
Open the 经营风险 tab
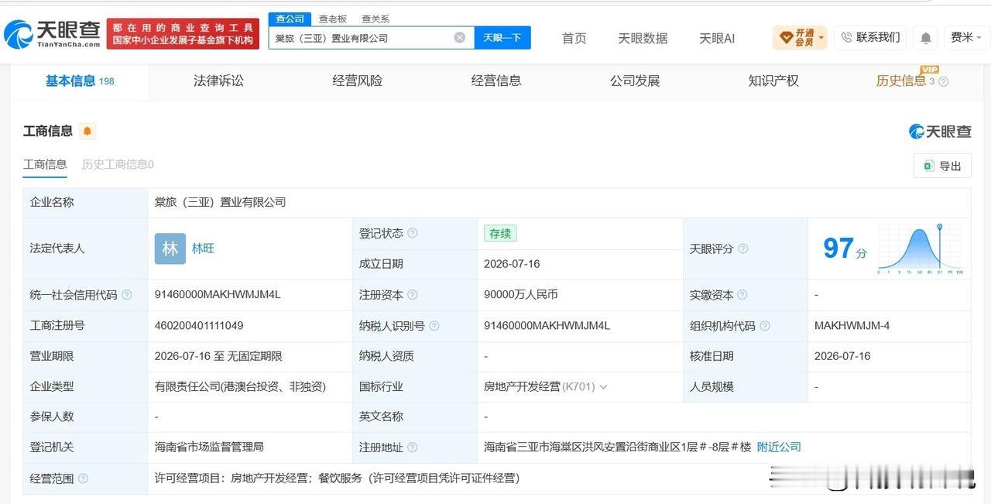[357, 81]
